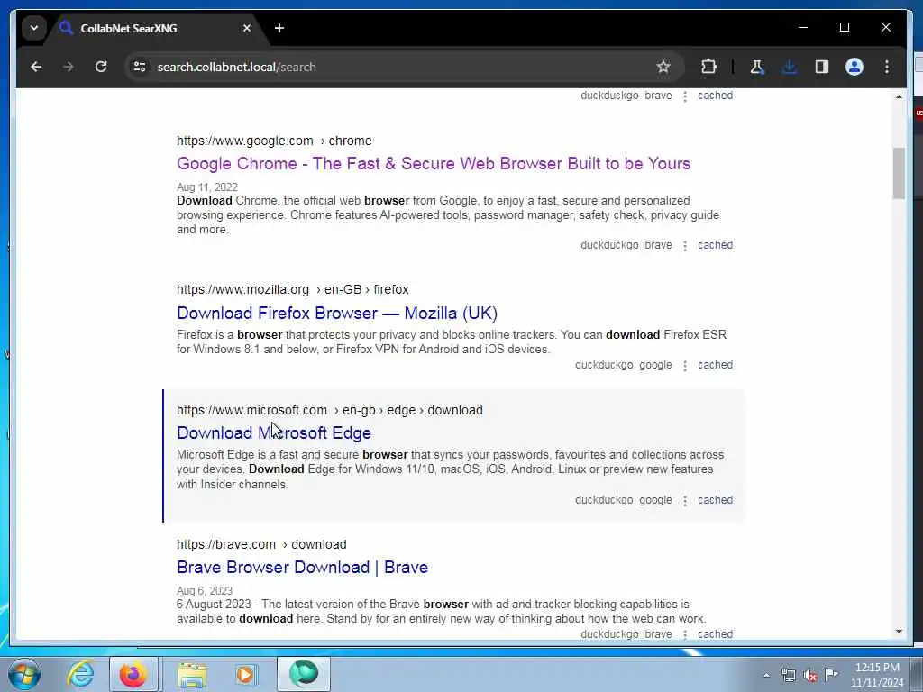Click the page scrollbar down arrow
The image size is (923, 692).
click(x=899, y=632)
